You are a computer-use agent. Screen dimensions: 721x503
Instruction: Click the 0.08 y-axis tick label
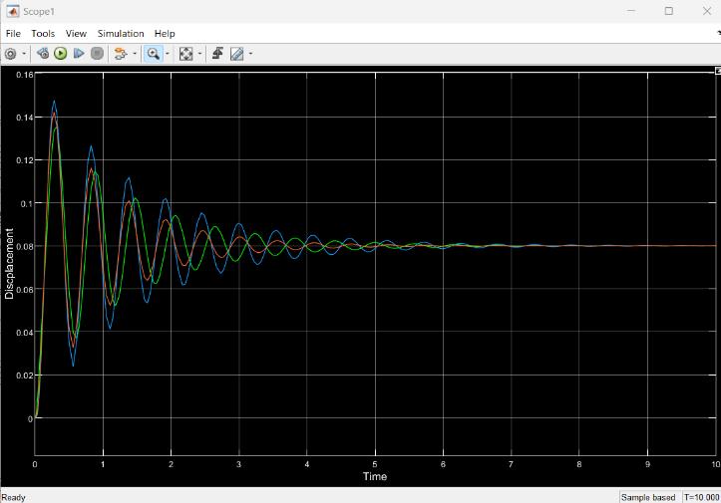click(24, 247)
